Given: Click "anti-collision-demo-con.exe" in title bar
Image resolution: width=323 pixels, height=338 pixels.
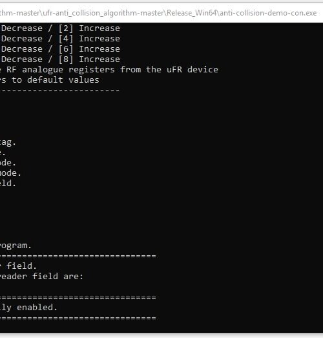Looking at the screenshot, I should point(268,13).
